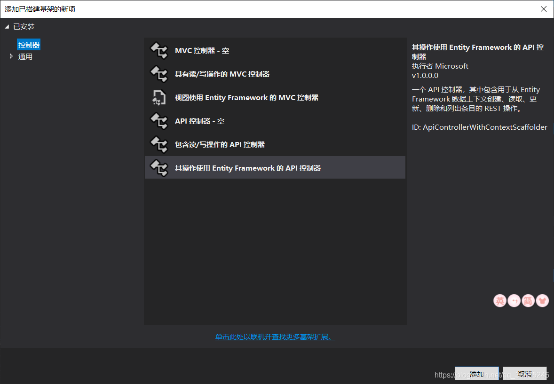Select the "包含读/写操作的 API 控制器" list row
Viewport: 554px width, 384px height.
275,144
